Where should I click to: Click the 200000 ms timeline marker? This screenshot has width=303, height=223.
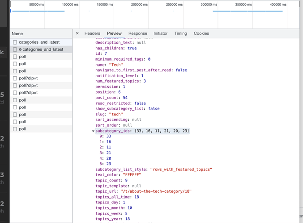(x=139, y=4)
